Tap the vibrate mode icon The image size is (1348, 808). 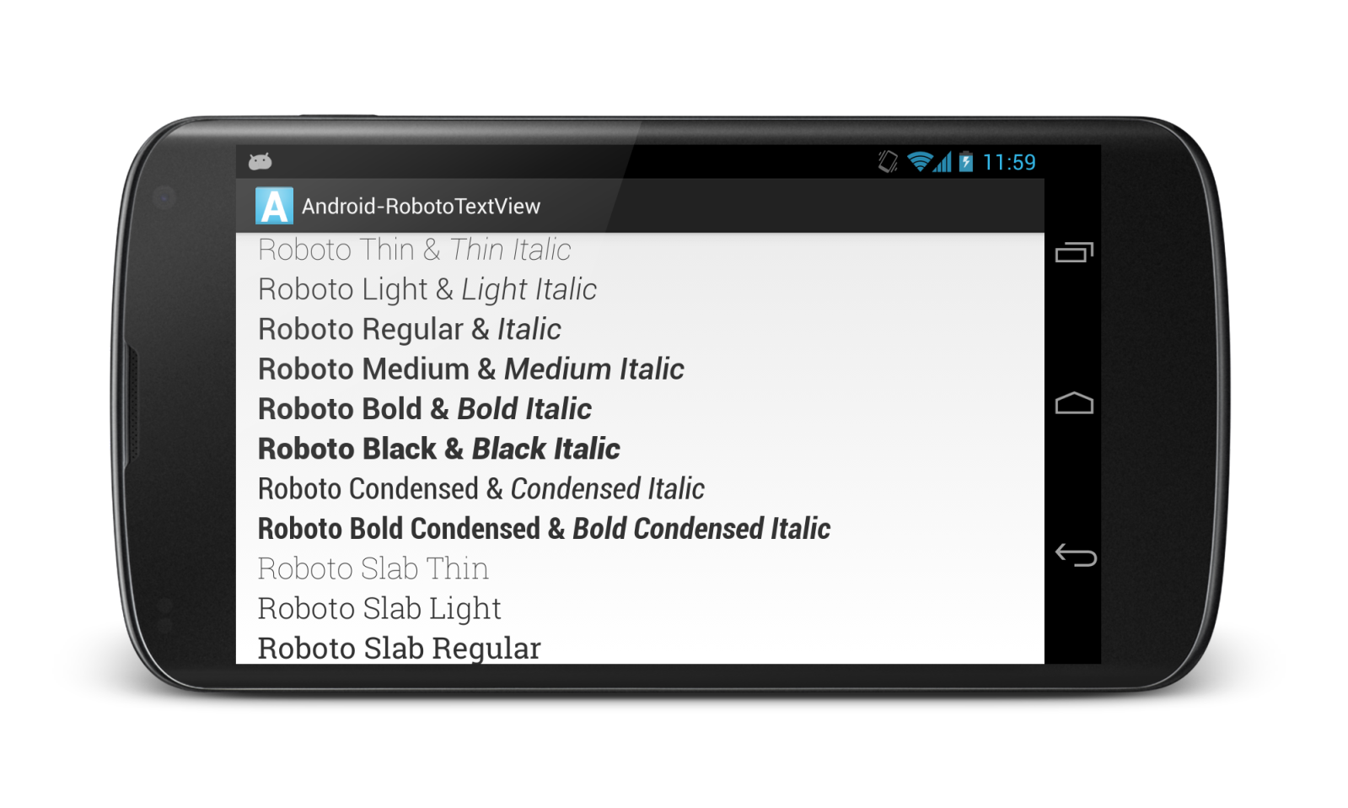click(x=888, y=161)
